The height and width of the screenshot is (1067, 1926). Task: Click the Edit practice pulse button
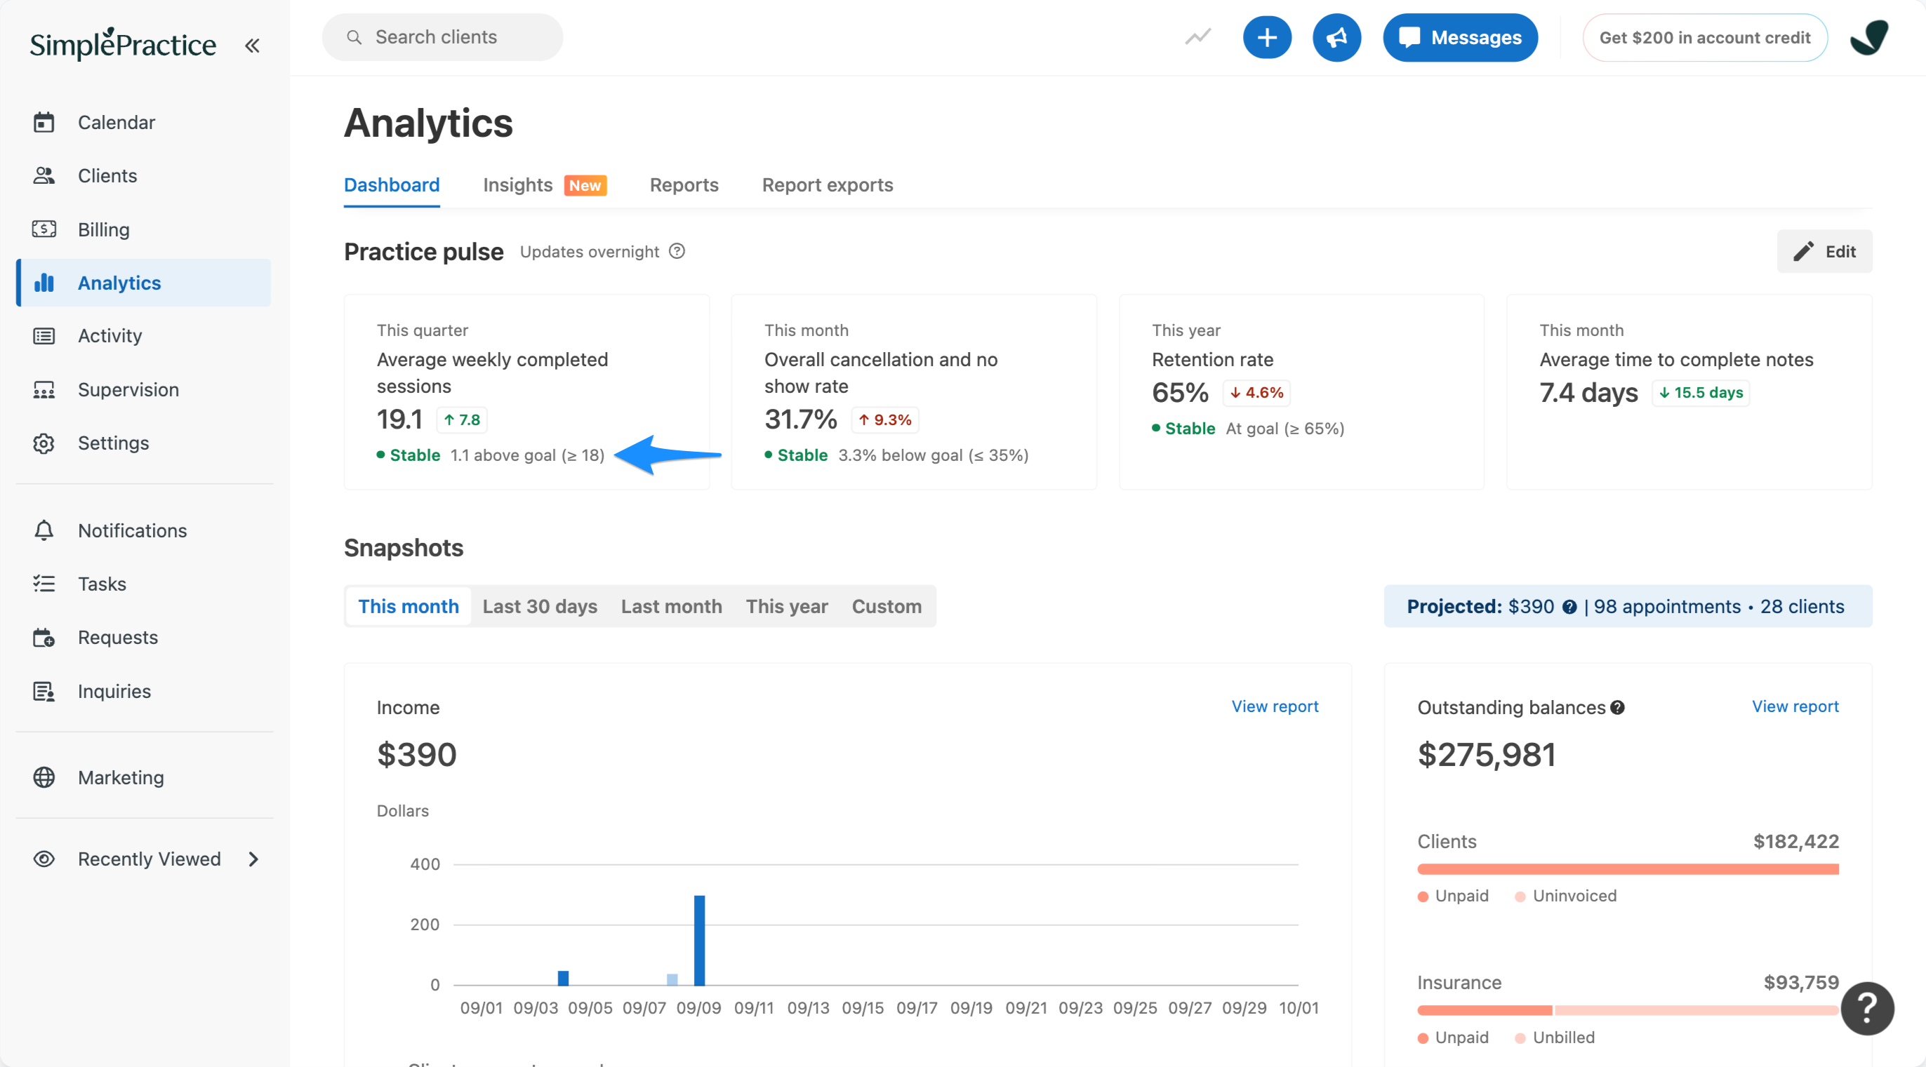(1824, 252)
